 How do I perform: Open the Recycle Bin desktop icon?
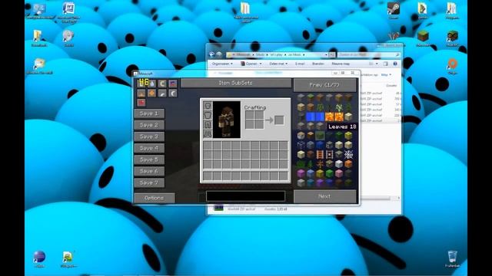(452, 258)
